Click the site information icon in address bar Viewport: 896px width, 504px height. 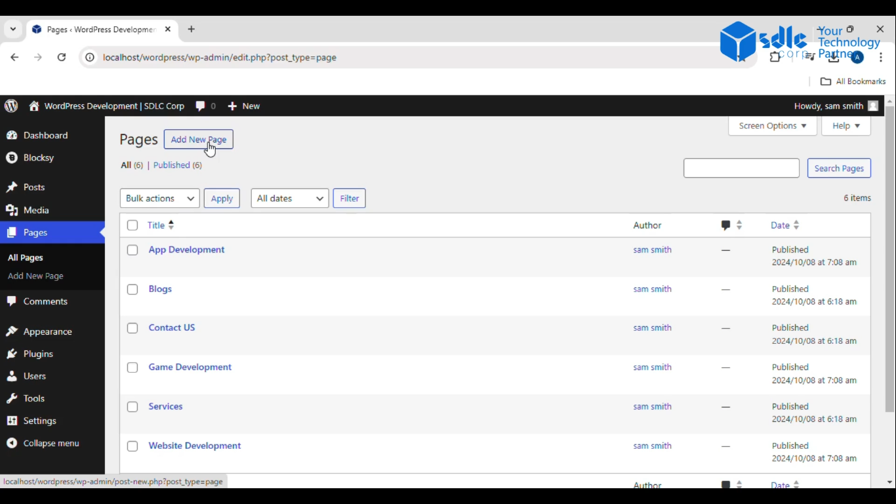coord(90,57)
